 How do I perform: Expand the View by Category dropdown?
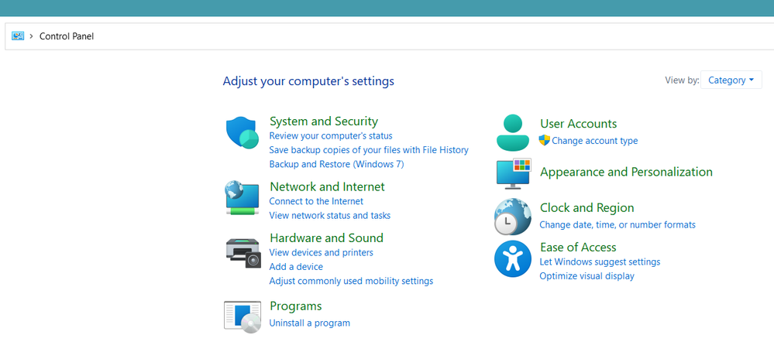[731, 80]
